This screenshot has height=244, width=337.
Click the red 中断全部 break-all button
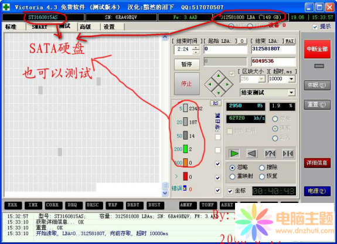317,49
